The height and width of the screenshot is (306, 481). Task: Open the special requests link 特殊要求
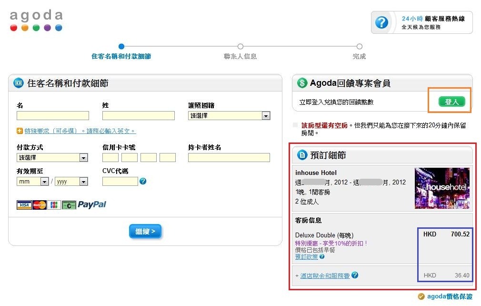tap(80, 131)
